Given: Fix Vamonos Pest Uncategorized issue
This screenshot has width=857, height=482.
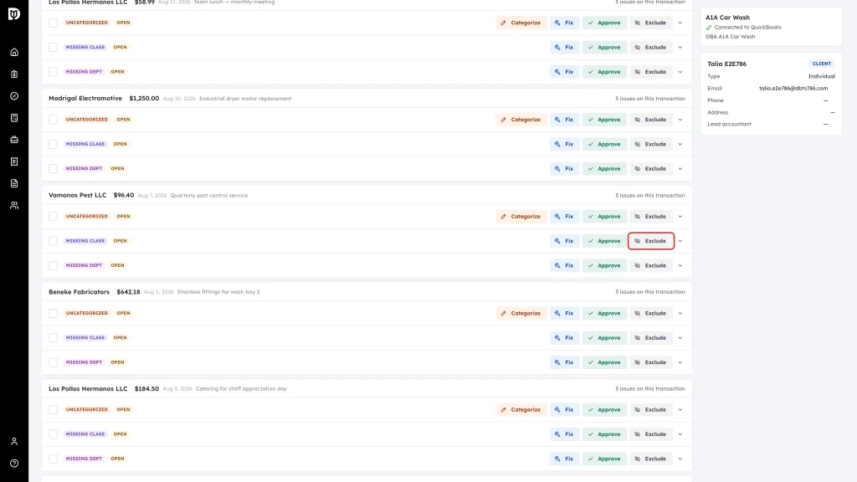Looking at the screenshot, I should [564, 217].
